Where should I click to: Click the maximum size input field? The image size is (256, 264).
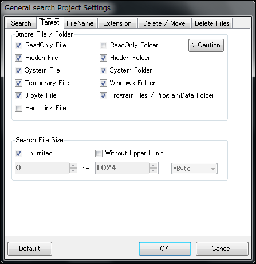(123, 168)
